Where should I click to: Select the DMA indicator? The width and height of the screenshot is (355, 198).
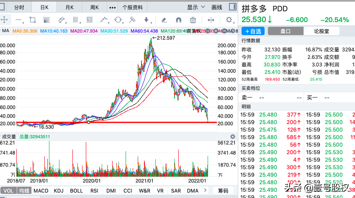click(x=193, y=190)
